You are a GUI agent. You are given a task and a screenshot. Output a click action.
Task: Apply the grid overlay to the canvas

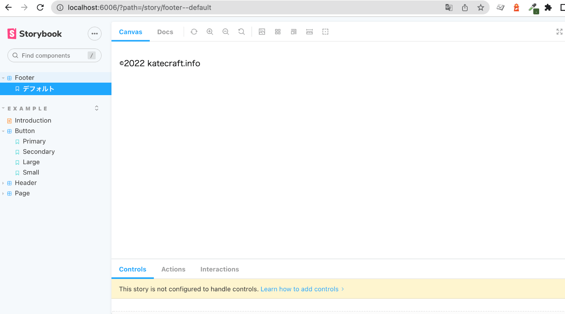point(278,31)
